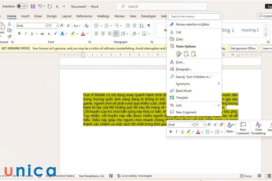Click the red font color button in ribbon
The height and width of the screenshot is (181, 272).
(83, 33)
